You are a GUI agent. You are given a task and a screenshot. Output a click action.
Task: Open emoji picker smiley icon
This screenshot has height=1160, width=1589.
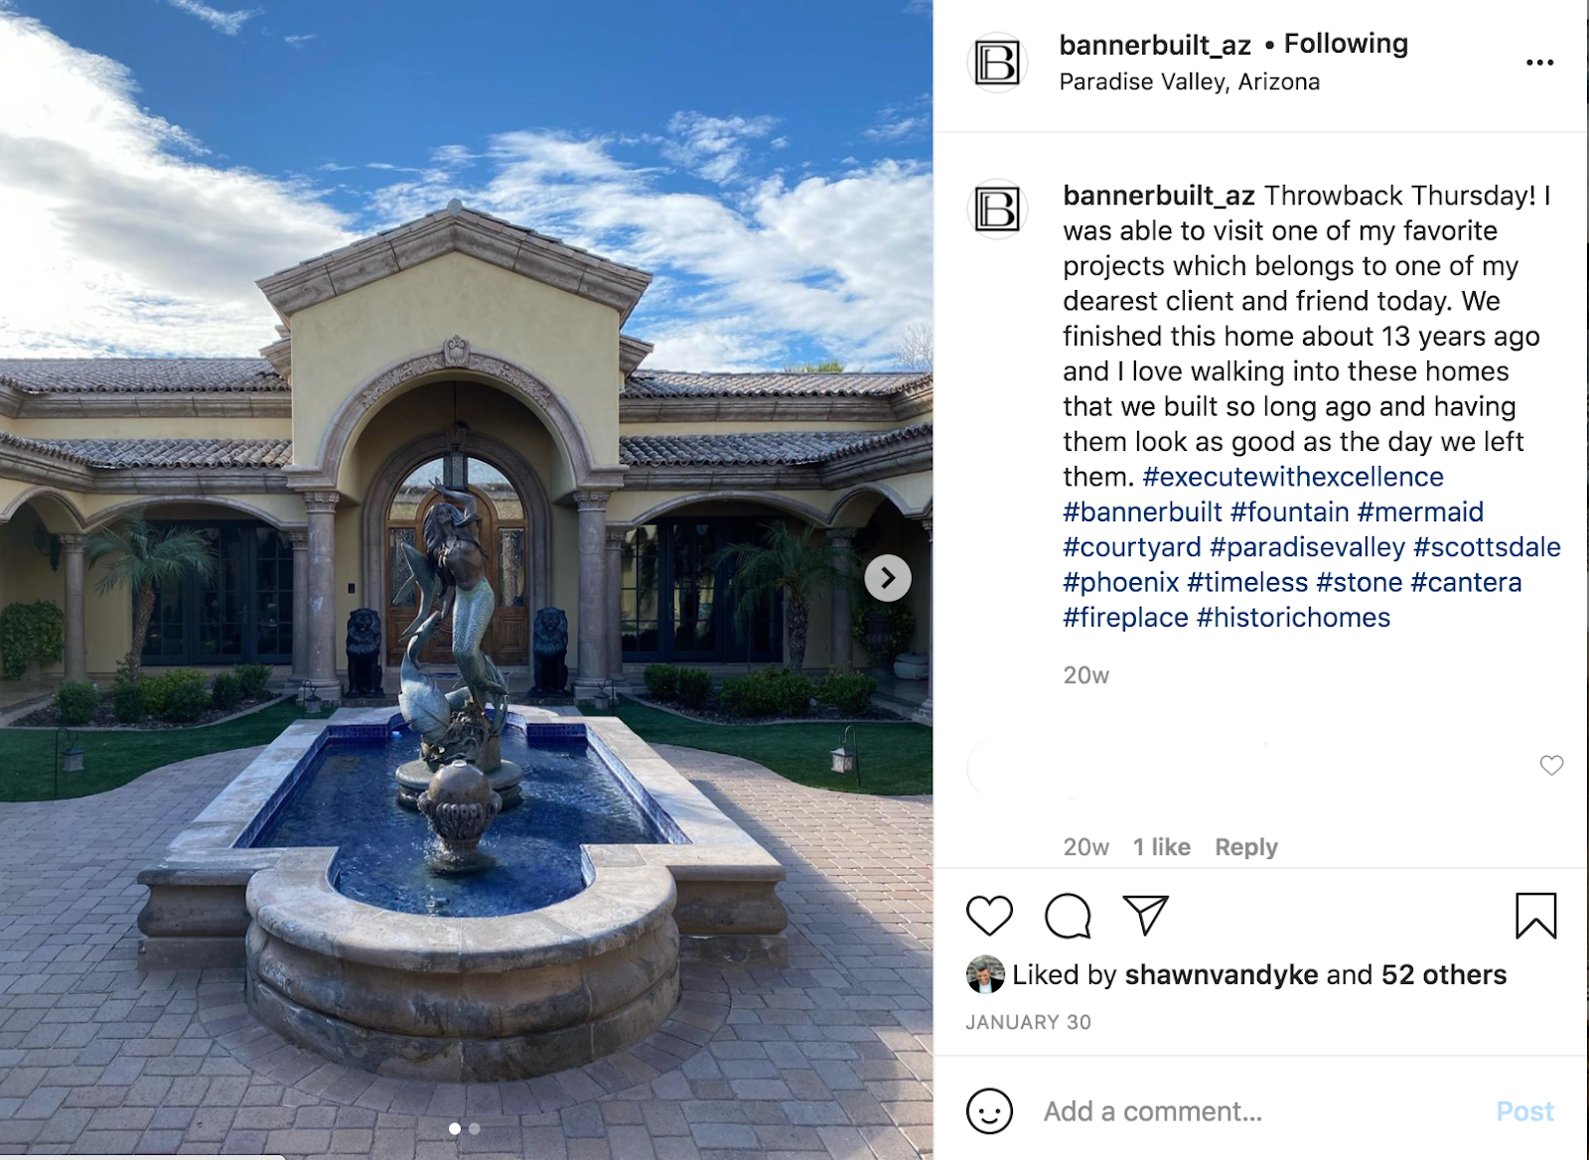point(989,1110)
